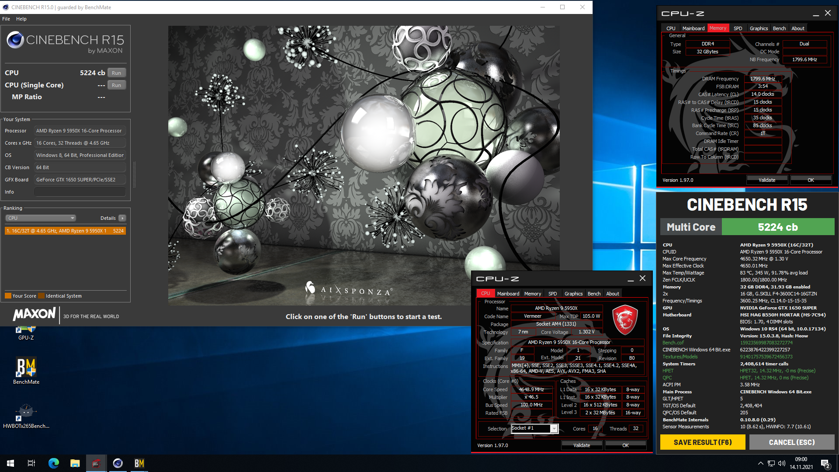
Task: Switch to BenchMate taskbar icon
Action: coord(139,463)
